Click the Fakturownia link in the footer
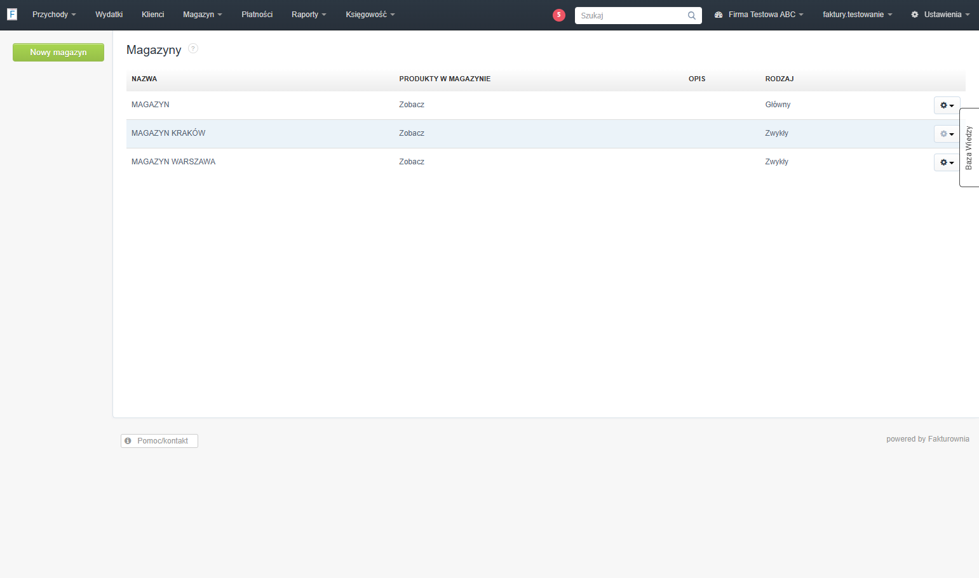The height and width of the screenshot is (578, 979). 949,439
